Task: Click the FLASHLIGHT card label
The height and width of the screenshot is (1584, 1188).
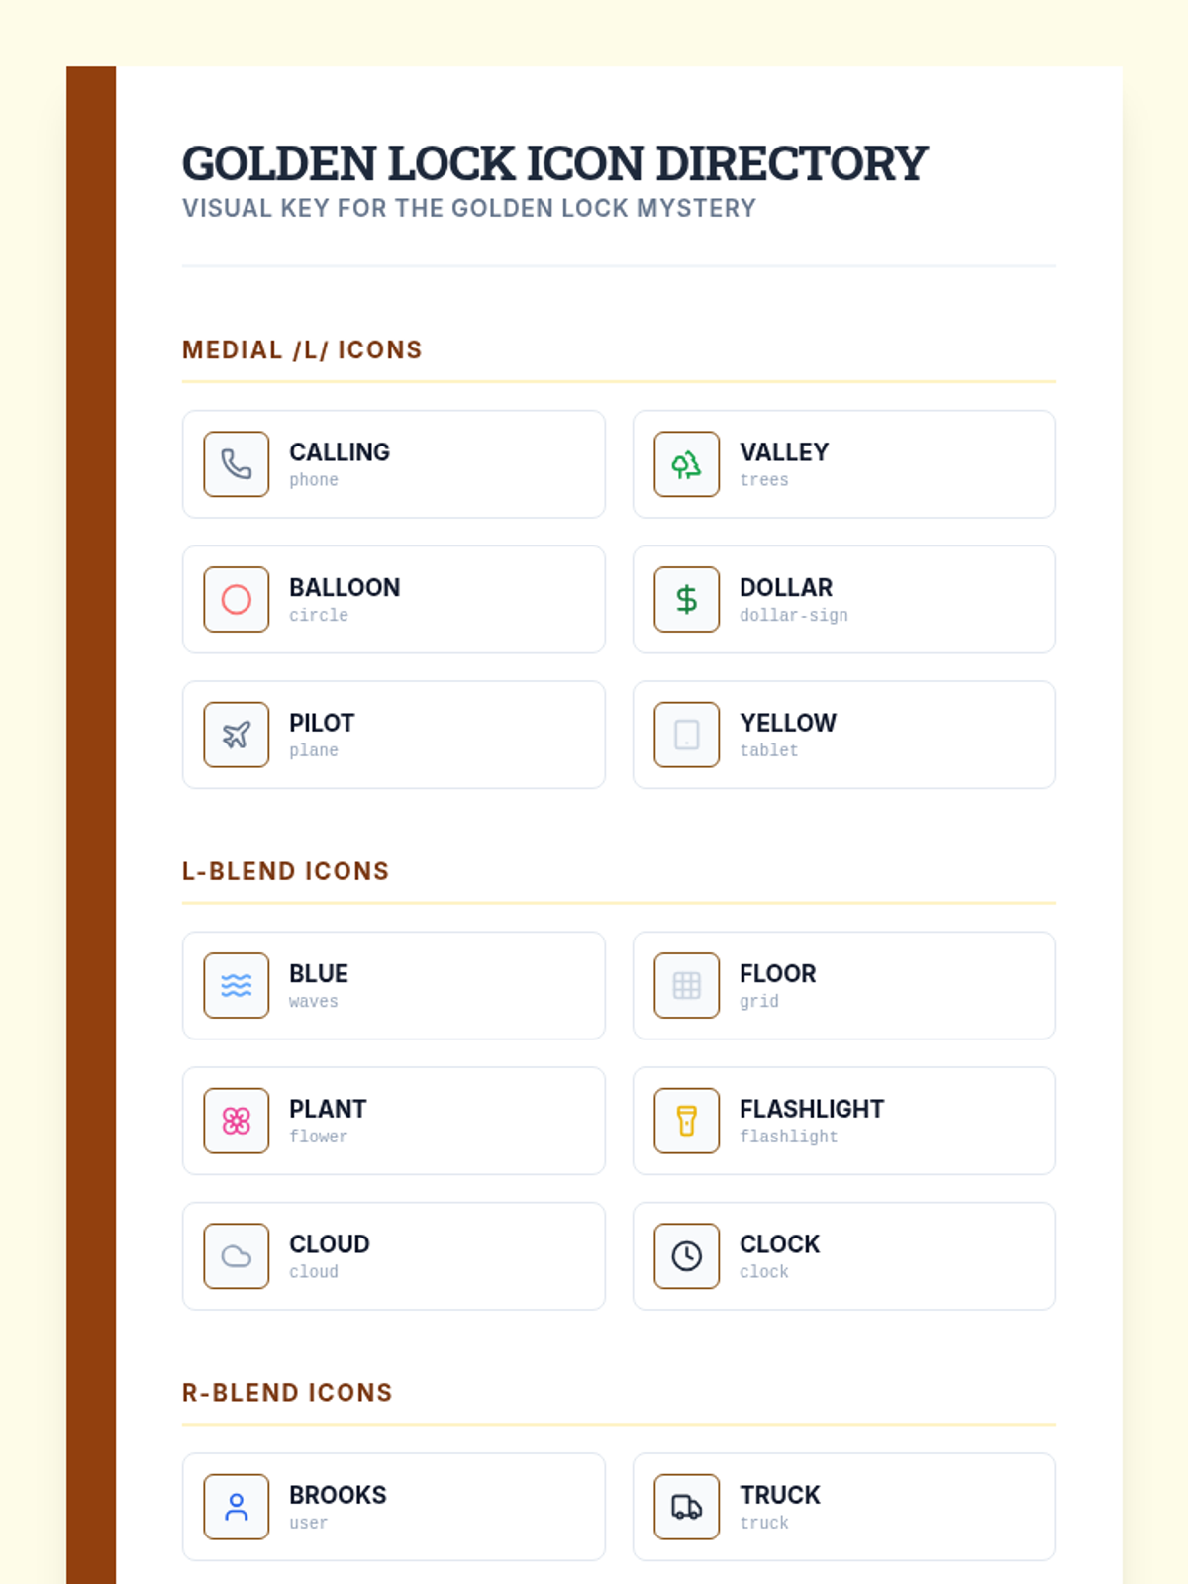Action: point(812,1109)
